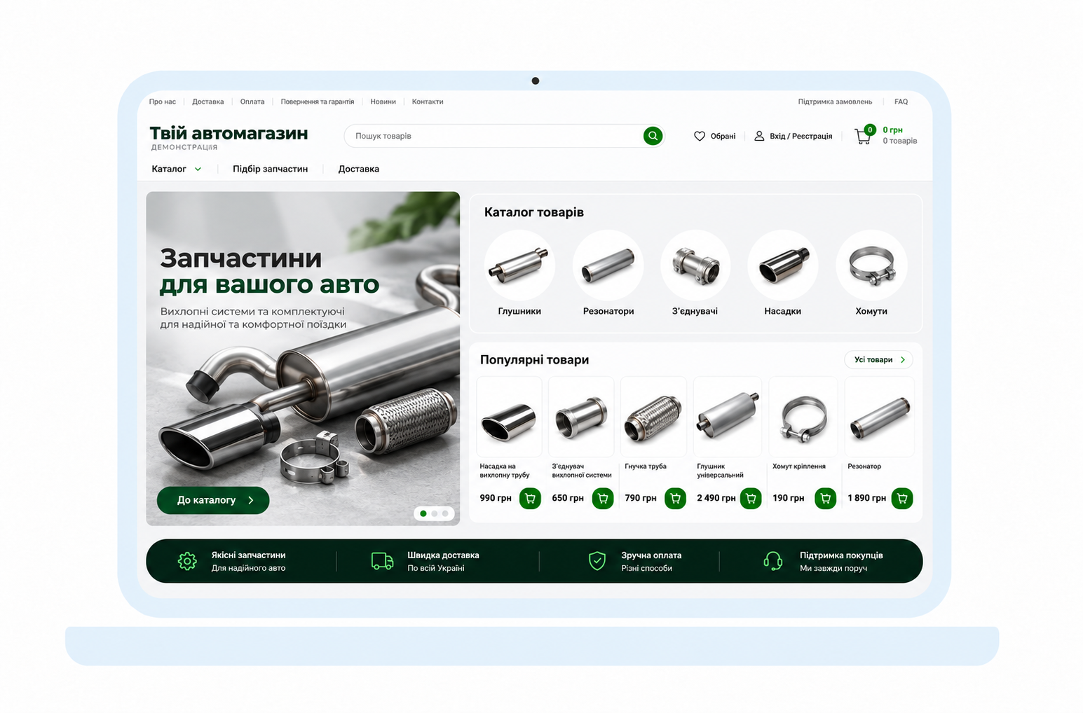This screenshot has height=713, width=1083.
Task: Add Гнучка труба to cart
Action: coord(675,499)
